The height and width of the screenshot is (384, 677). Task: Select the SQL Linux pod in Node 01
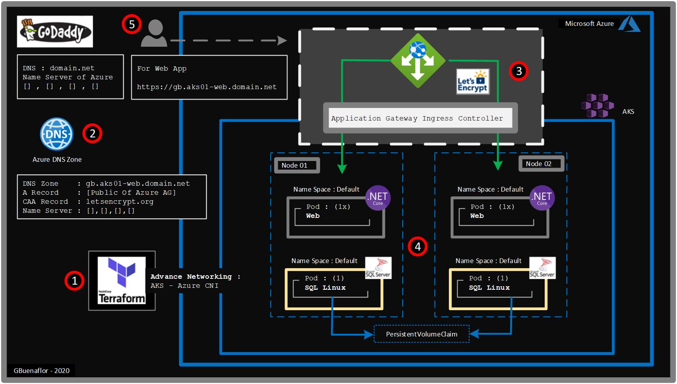tap(334, 289)
